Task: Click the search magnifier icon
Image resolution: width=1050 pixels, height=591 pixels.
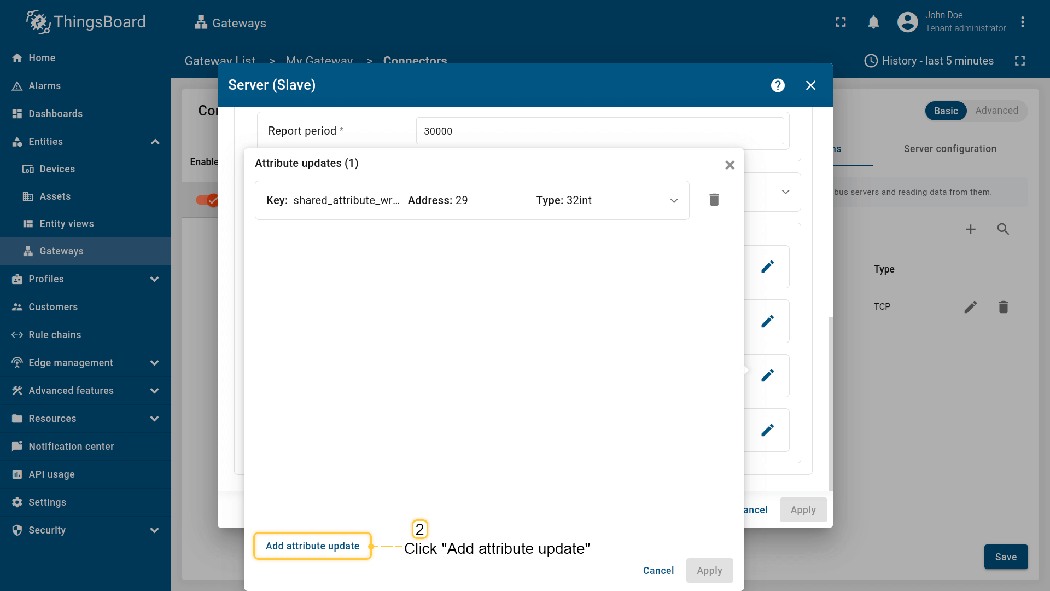Action: tap(1003, 230)
